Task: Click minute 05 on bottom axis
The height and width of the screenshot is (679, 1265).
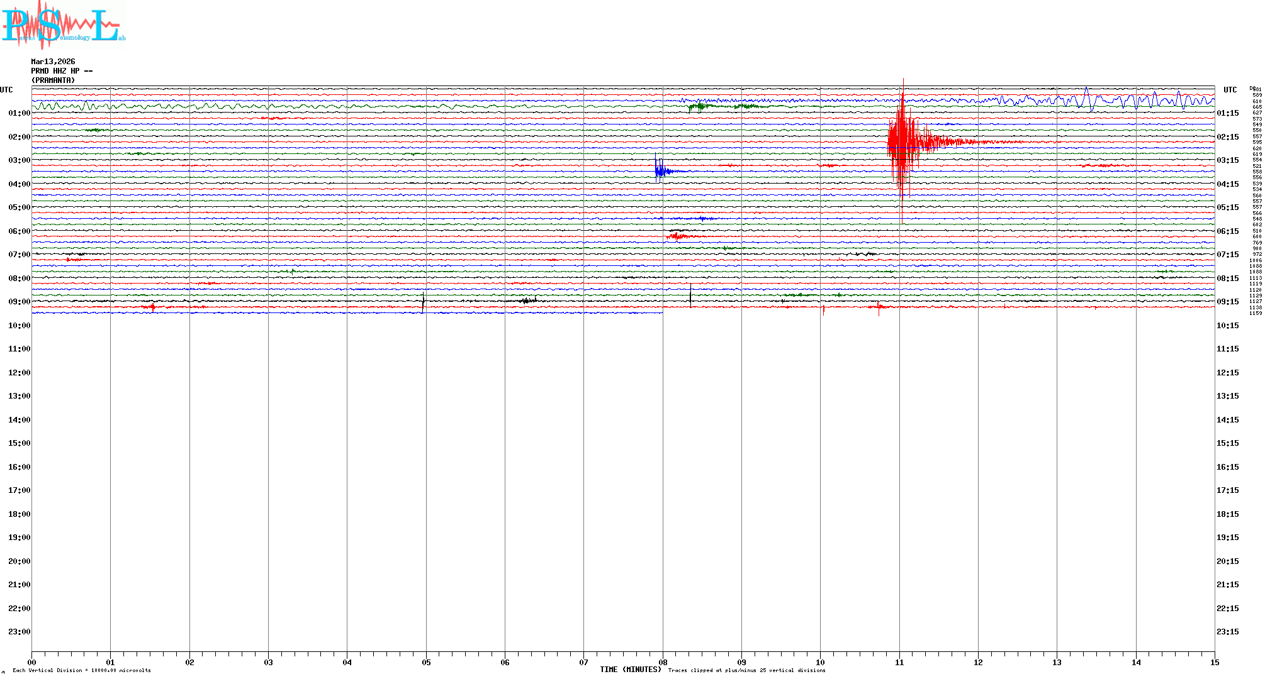Action: 426,662
